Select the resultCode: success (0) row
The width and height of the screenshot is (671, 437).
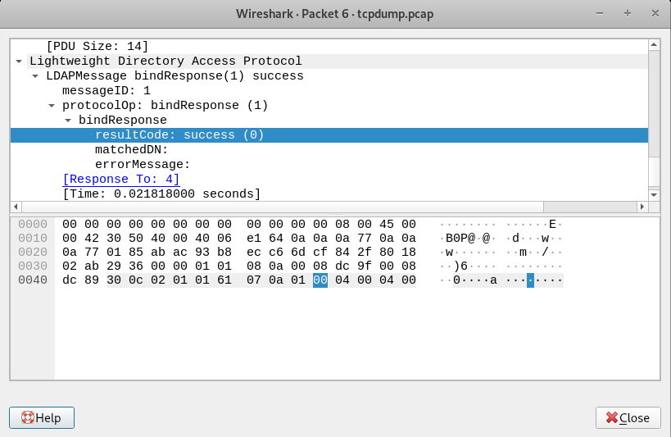[329, 135]
